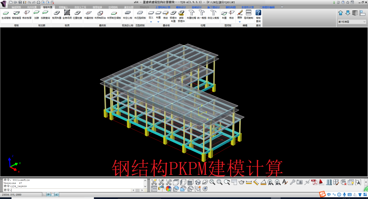The height and width of the screenshot is (199, 368).
Task: Click the print icon in quick access bar
Action: [x=39, y=2]
